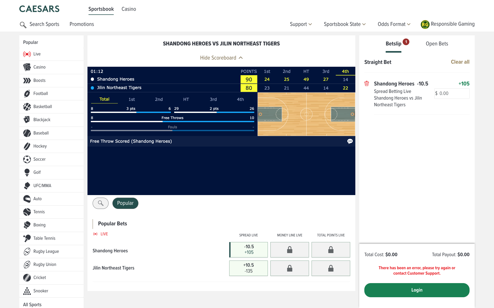Image resolution: width=494 pixels, height=308 pixels.
Task: Expand the Sportsbook State selector
Action: click(x=345, y=24)
